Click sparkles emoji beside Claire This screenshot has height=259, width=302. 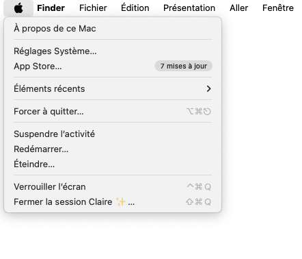tap(121, 201)
